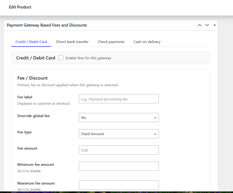233x193 pixels.
Task: Open the Override global fee dropdown
Action: [x=119, y=118]
